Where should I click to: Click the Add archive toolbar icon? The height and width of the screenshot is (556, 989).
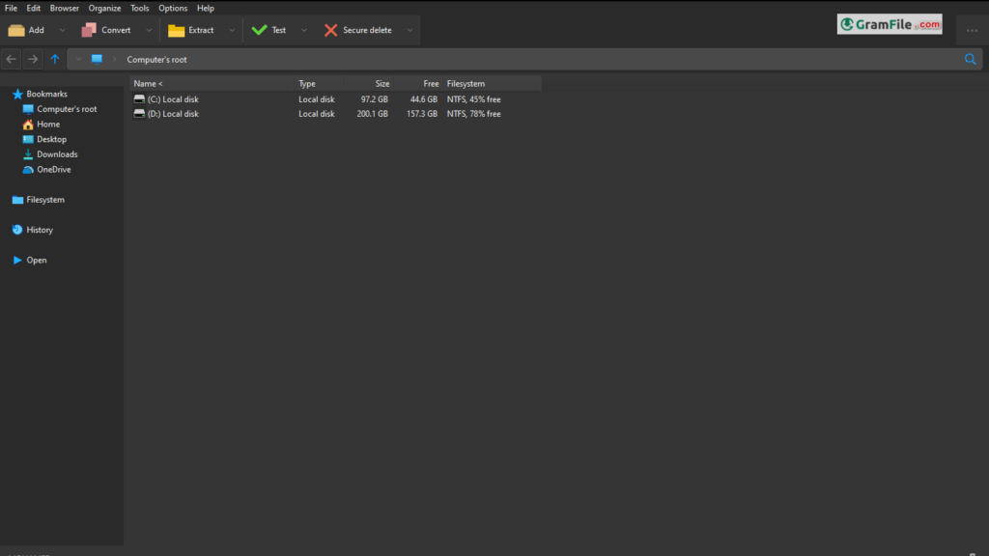16,30
